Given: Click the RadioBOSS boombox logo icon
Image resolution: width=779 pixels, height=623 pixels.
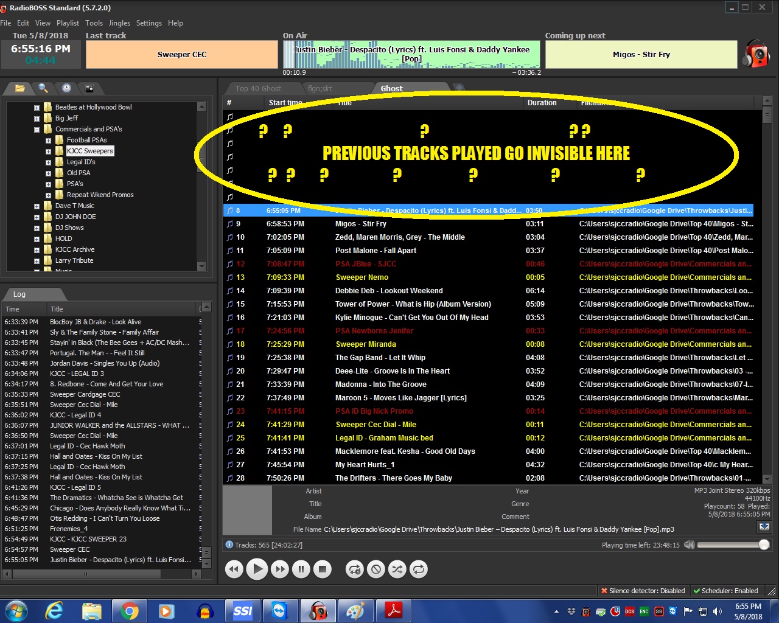Looking at the screenshot, I should click(756, 54).
